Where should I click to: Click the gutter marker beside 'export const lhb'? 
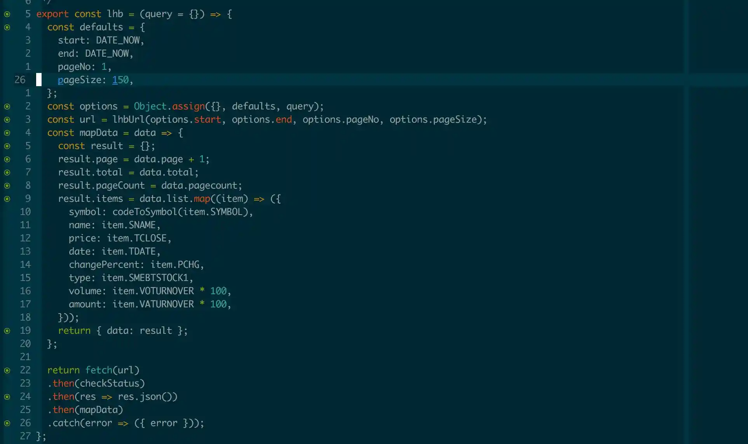pyautogui.click(x=7, y=14)
